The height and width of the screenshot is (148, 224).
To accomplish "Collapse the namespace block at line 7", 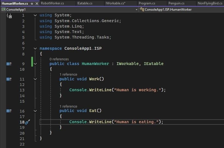I will [35, 49].
